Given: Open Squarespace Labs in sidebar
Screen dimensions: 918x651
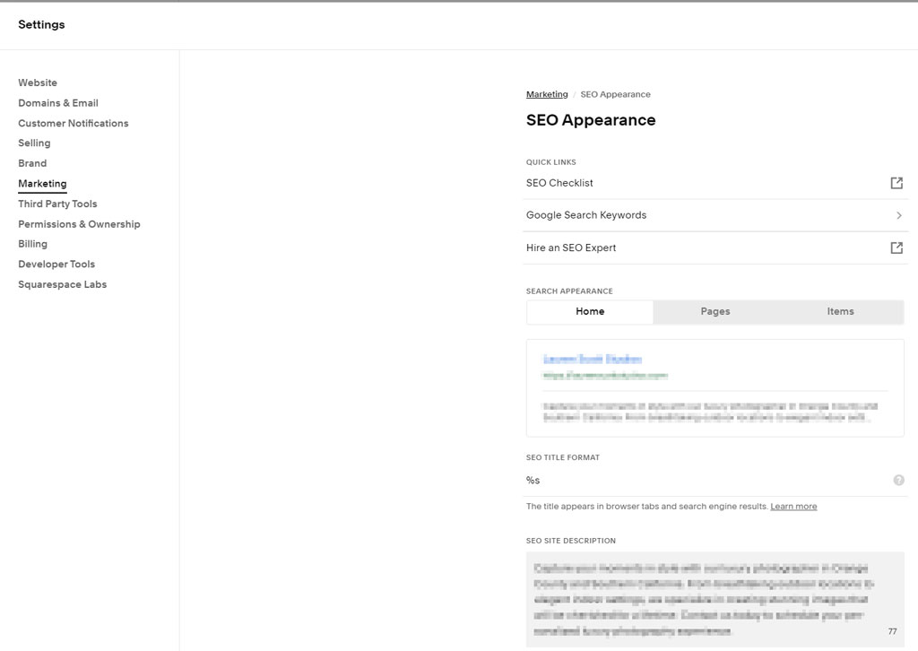Looking at the screenshot, I should coord(62,284).
